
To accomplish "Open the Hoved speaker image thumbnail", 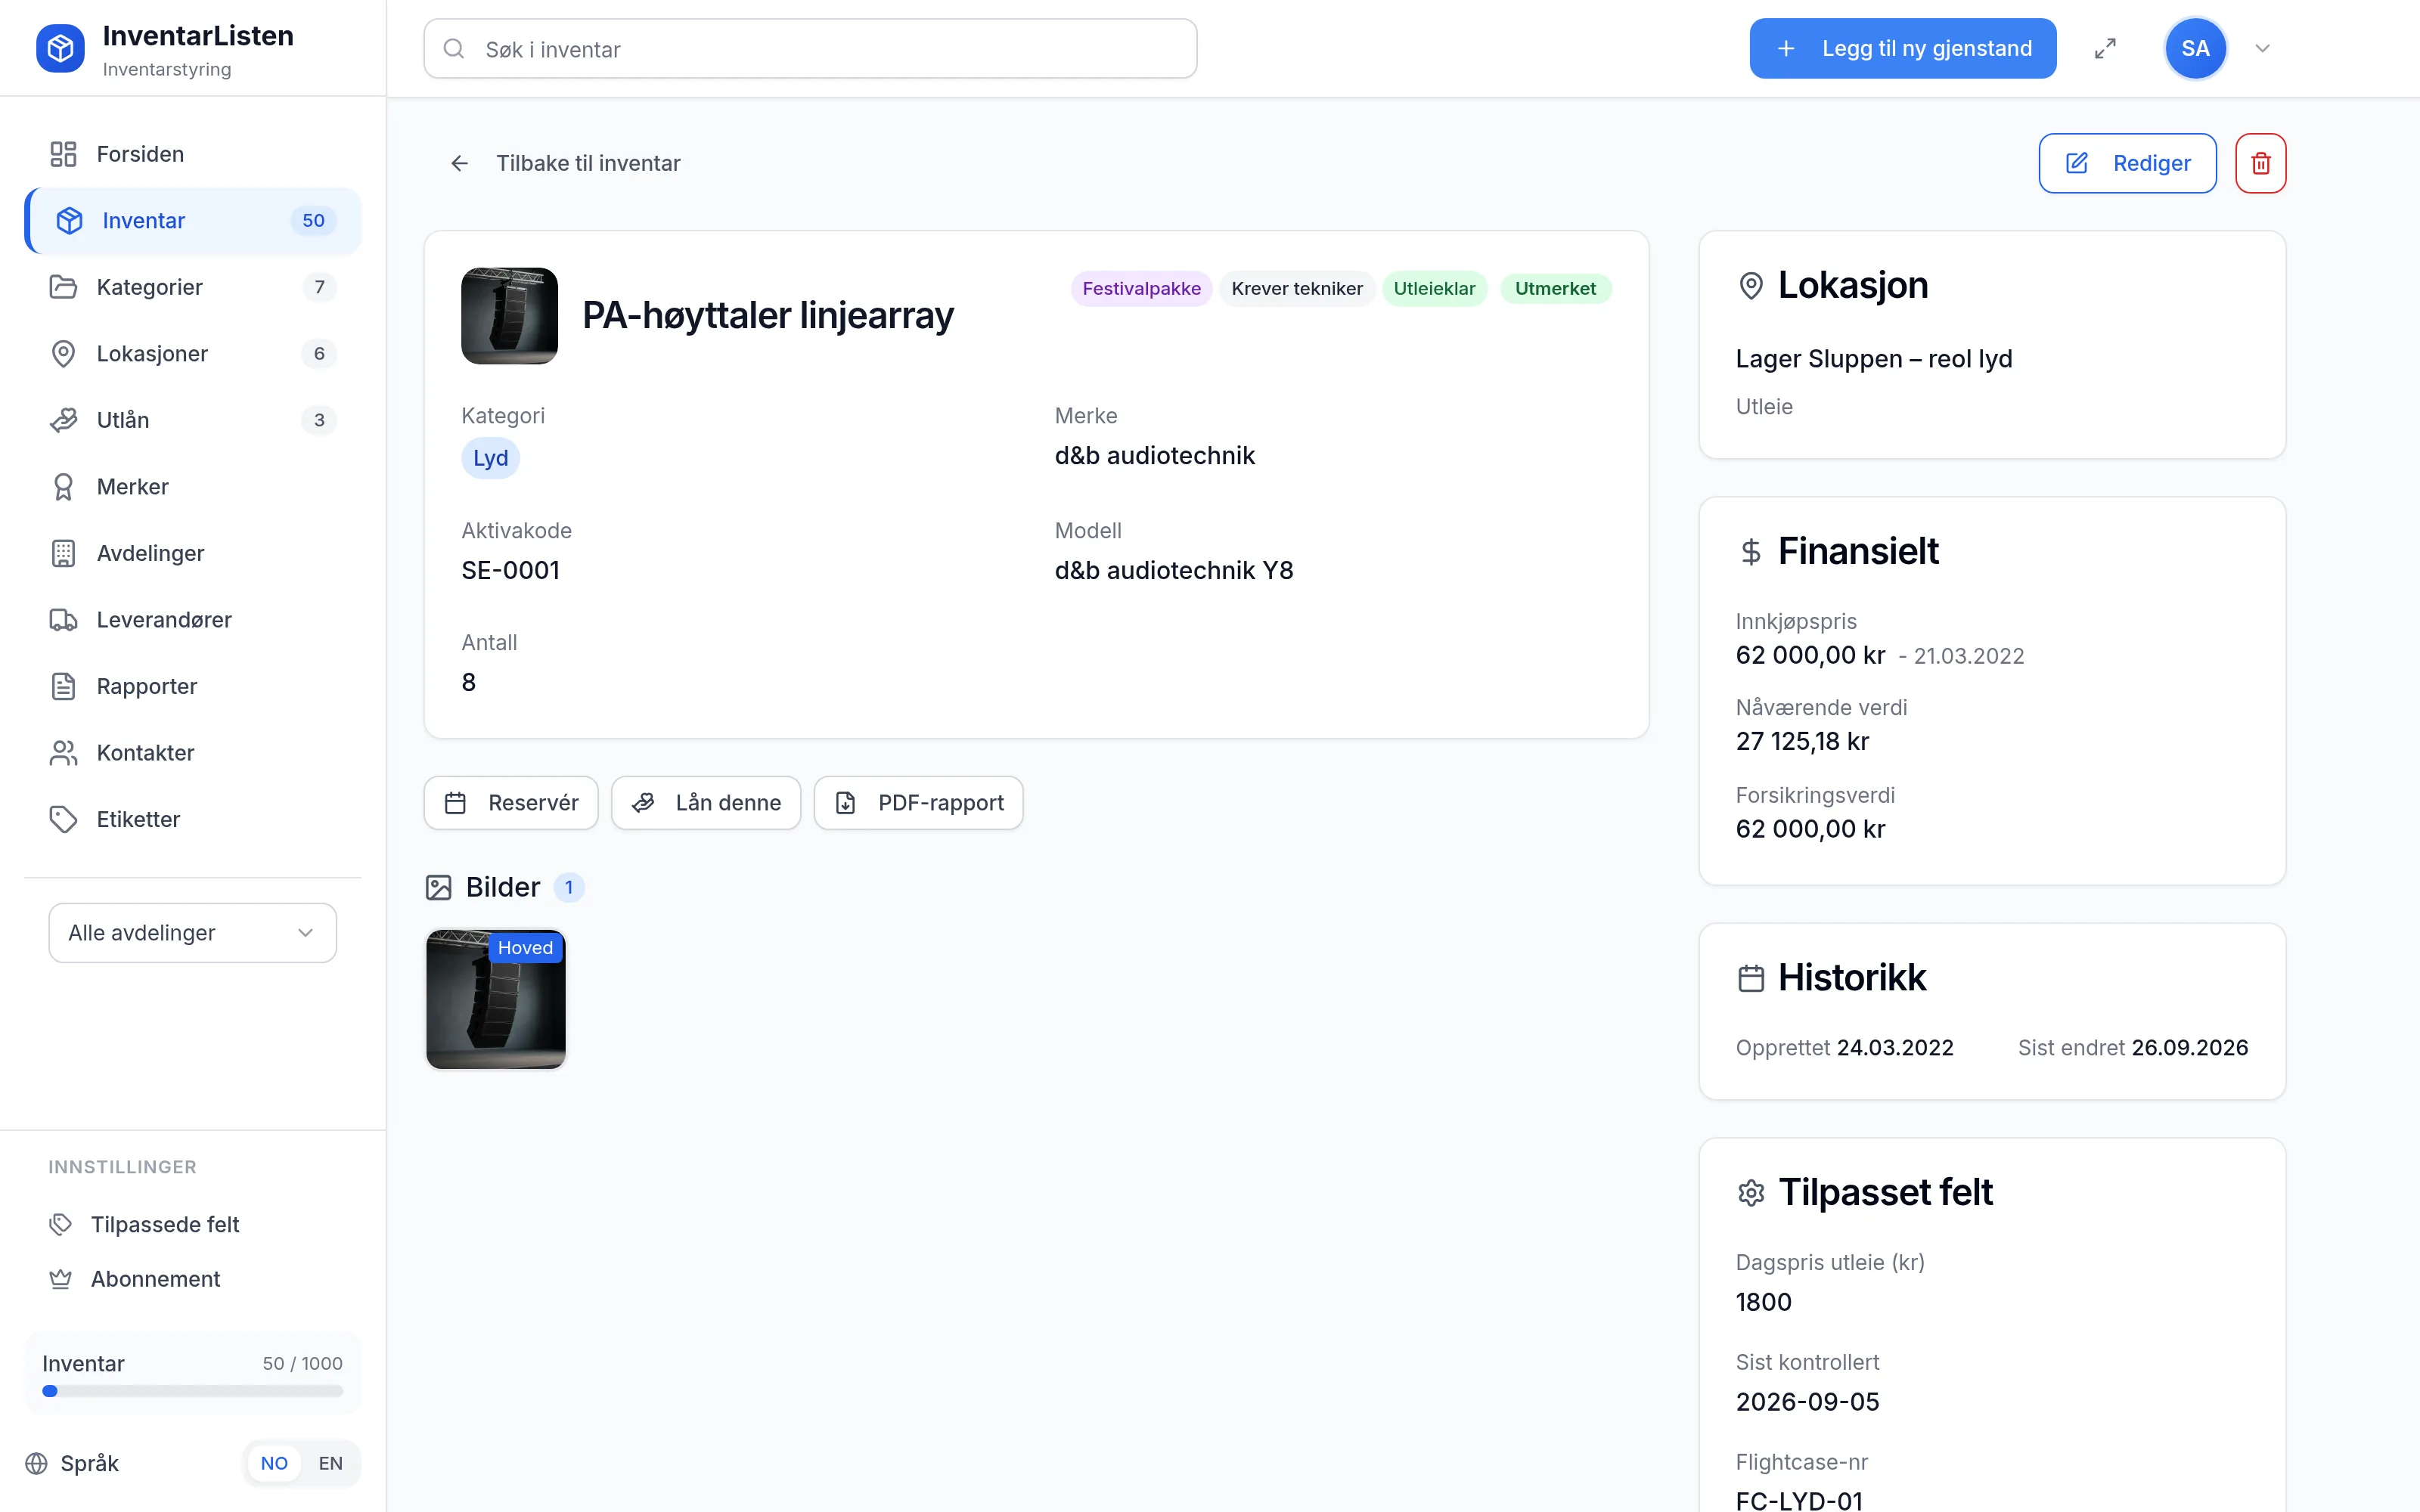I will point(496,999).
